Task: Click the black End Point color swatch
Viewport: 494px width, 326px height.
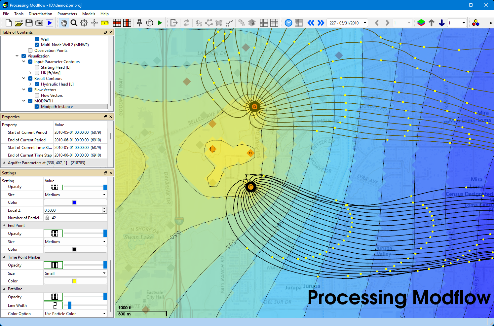Action: [x=74, y=249]
